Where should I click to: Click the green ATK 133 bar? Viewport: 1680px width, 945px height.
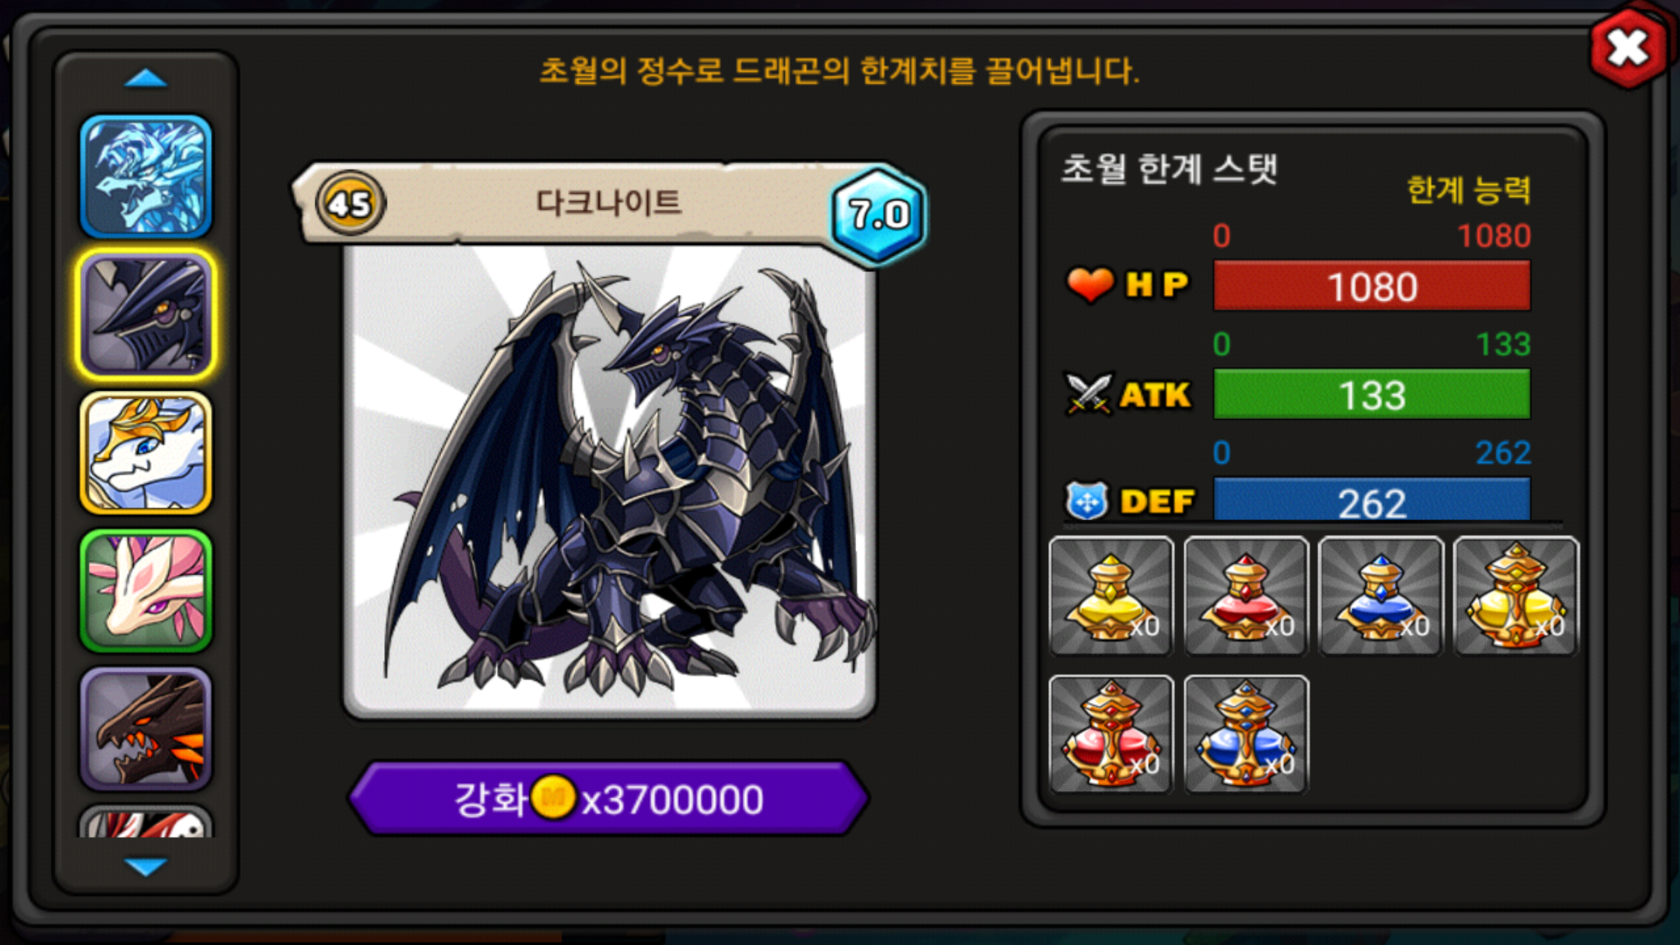coord(1372,395)
